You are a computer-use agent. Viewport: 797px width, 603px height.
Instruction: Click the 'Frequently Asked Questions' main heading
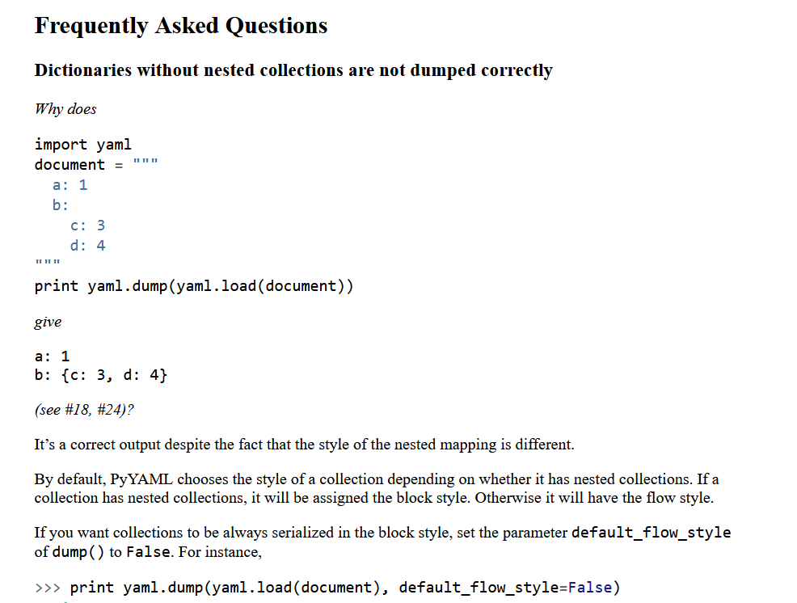[180, 26]
